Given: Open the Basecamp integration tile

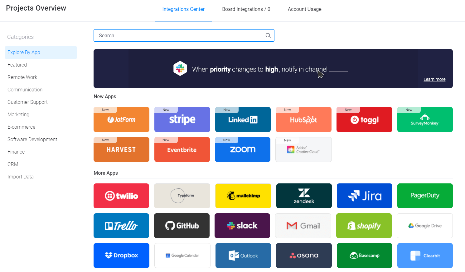Looking at the screenshot, I should pos(365,256).
